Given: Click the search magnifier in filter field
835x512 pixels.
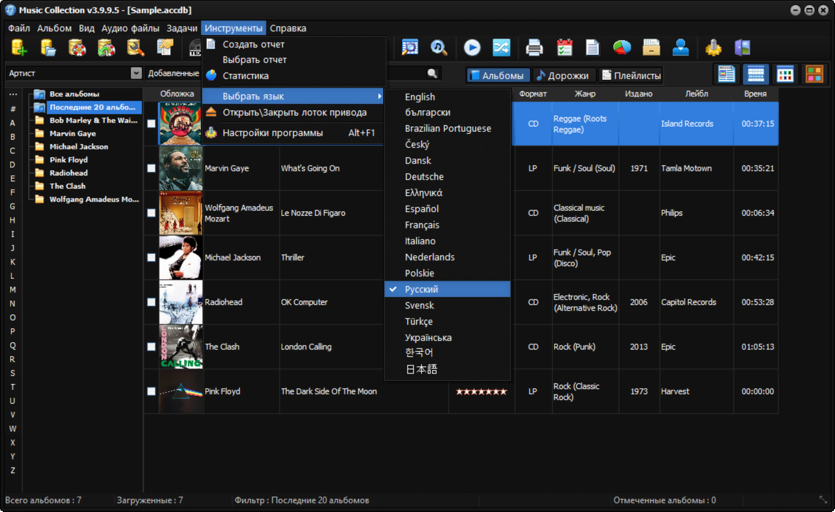Looking at the screenshot, I should (432, 73).
